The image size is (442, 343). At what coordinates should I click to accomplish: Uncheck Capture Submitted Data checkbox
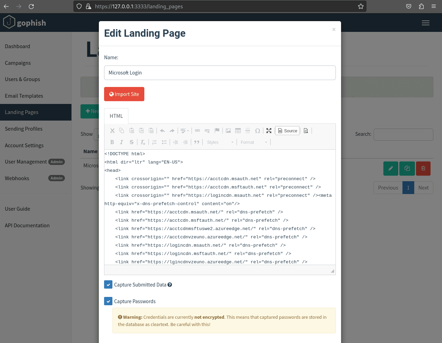tap(108, 285)
